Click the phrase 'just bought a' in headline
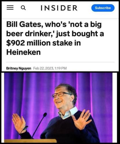 (80, 34)
